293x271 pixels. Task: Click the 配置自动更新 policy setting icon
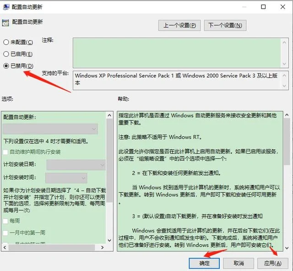(x=5, y=22)
